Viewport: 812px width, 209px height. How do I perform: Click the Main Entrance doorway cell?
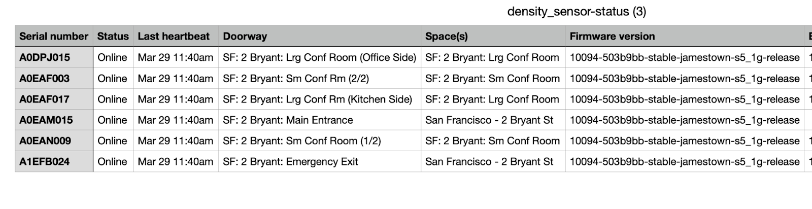click(x=320, y=120)
